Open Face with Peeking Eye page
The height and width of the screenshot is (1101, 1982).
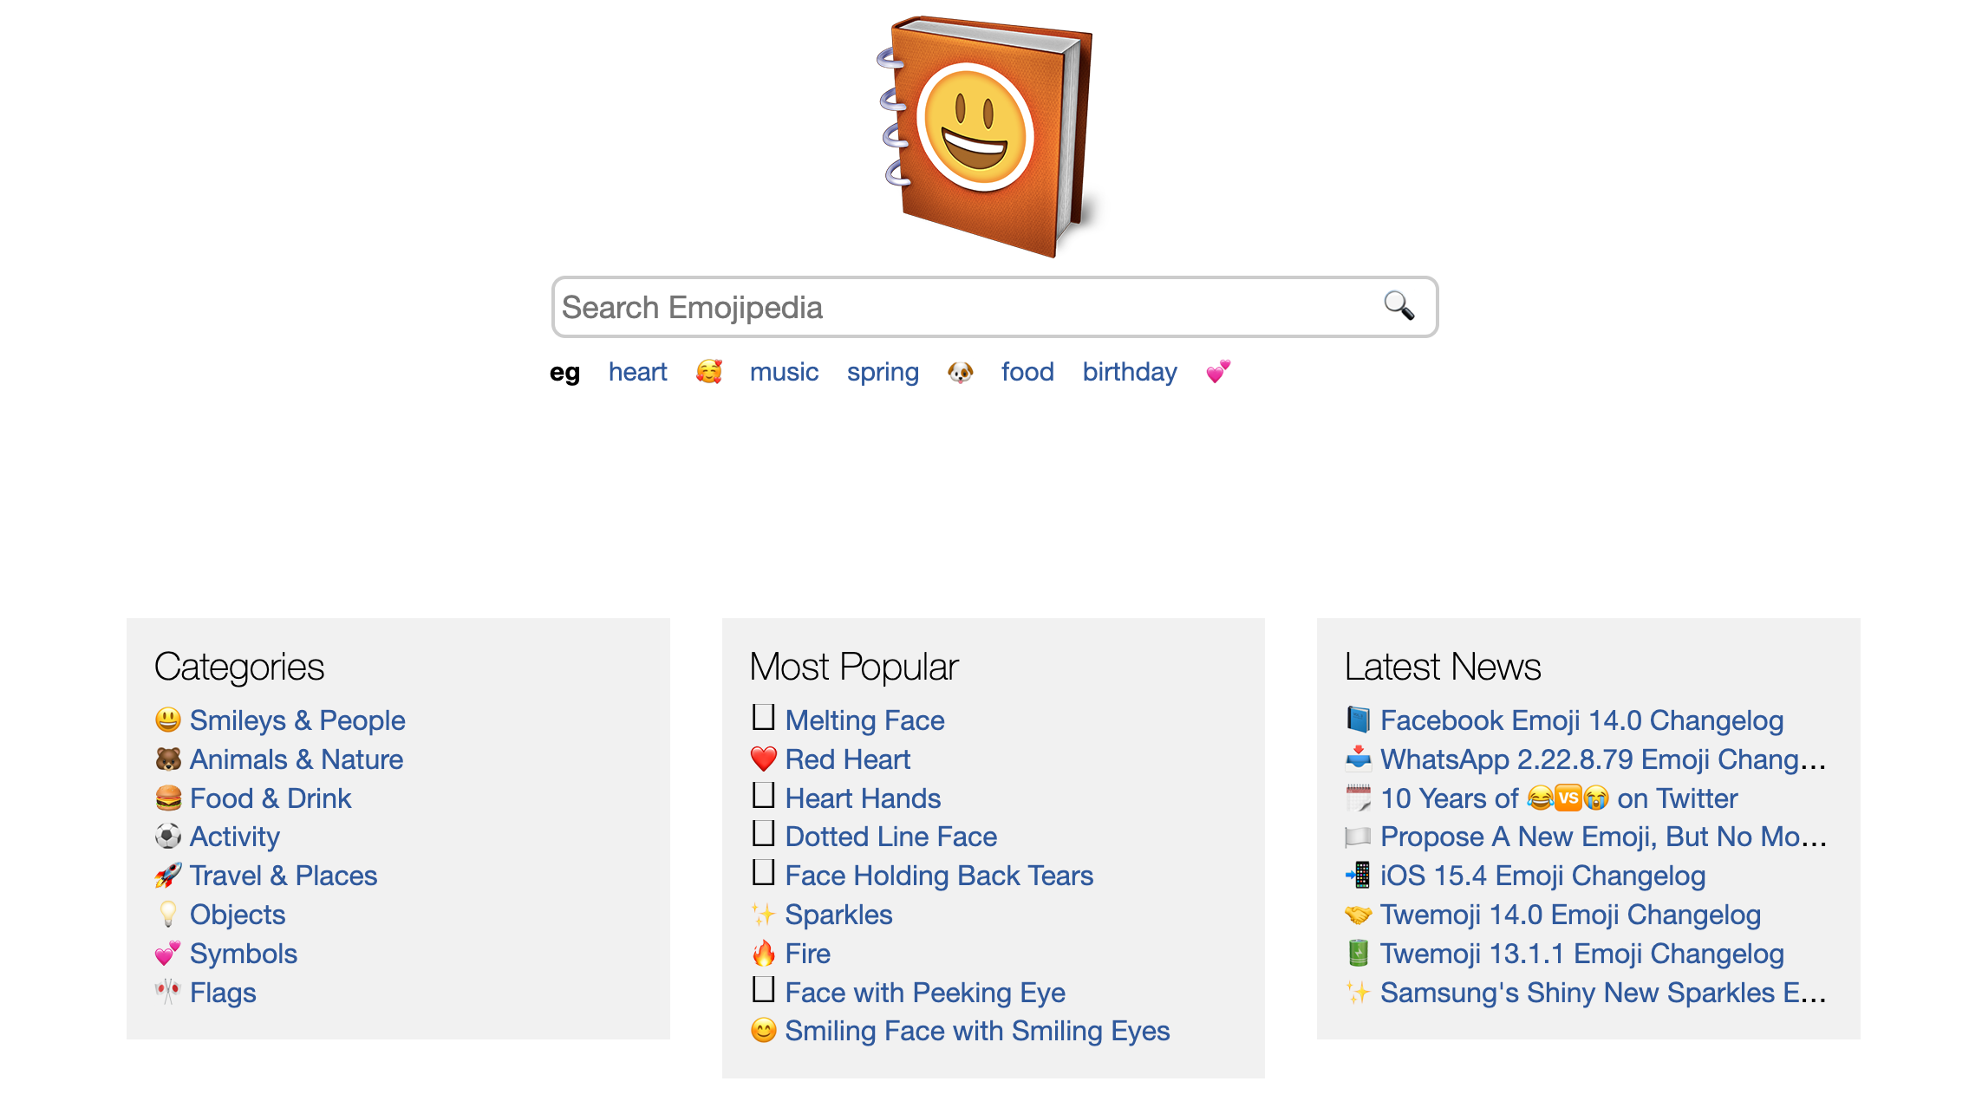tap(925, 993)
